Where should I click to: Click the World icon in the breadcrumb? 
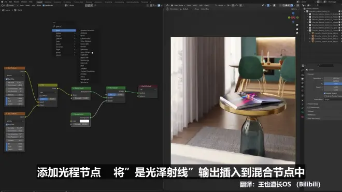pos(15,10)
